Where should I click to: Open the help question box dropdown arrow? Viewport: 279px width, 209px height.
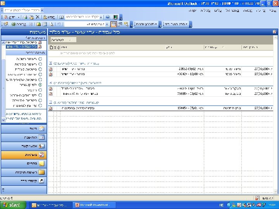tap(42, 10)
